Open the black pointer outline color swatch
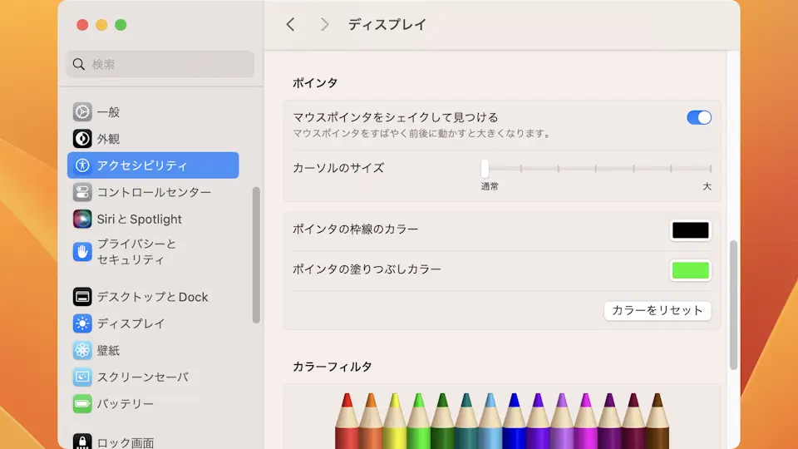Image resolution: width=798 pixels, height=449 pixels. [691, 230]
